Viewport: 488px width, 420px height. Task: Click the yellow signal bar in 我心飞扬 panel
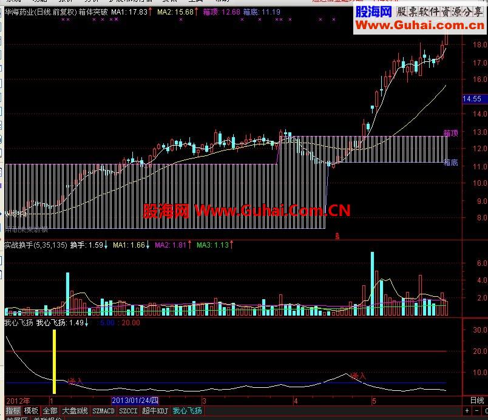(x=54, y=362)
